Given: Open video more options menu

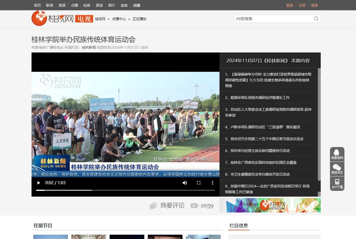Looking at the screenshot, I should [x=213, y=183].
